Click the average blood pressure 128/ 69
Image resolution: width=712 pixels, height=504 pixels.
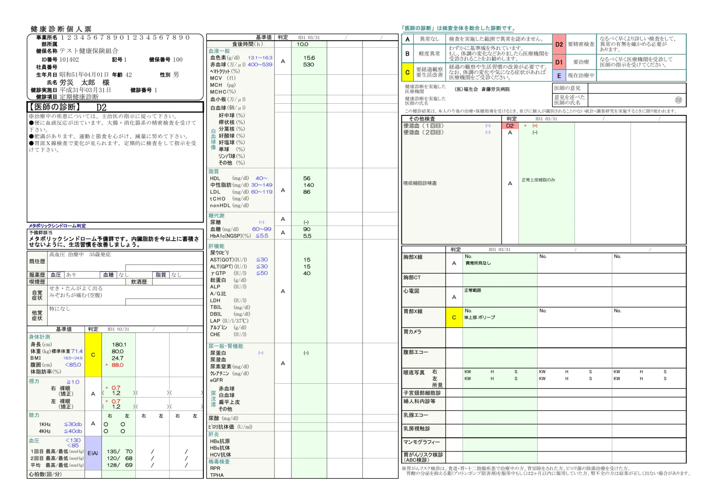pos(119,465)
